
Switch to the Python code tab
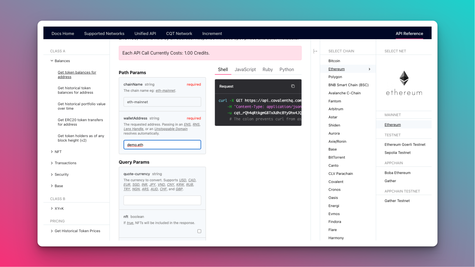click(287, 69)
